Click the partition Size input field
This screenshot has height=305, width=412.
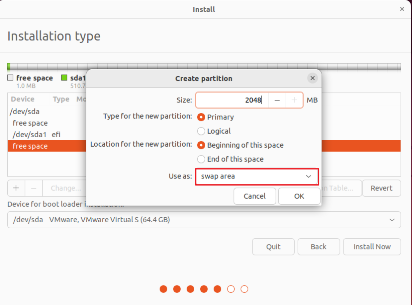coord(232,100)
